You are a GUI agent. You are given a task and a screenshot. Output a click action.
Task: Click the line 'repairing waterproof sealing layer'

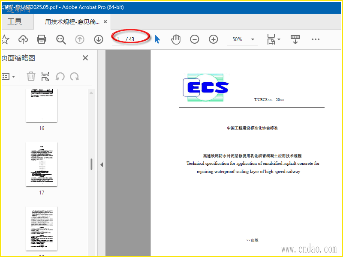click(248, 172)
